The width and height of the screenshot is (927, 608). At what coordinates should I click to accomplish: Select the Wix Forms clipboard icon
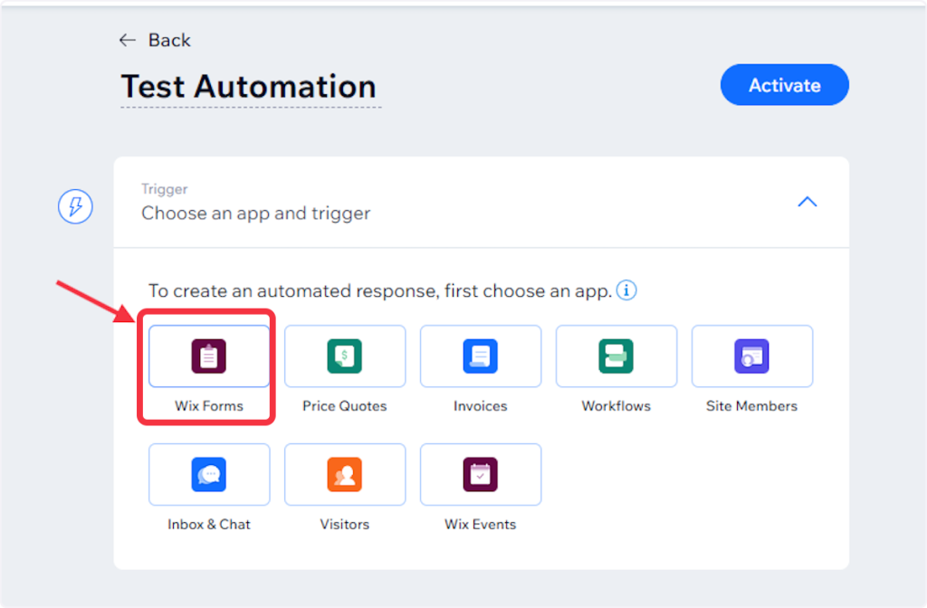tap(209, 356)
